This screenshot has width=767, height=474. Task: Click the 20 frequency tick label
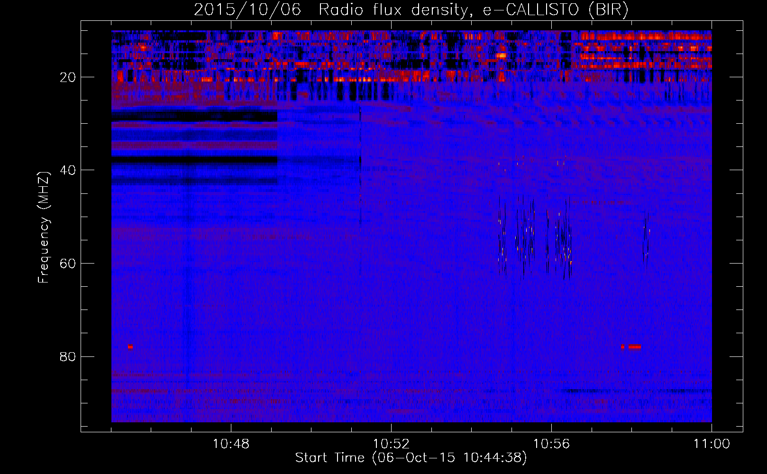coord(68,77)
